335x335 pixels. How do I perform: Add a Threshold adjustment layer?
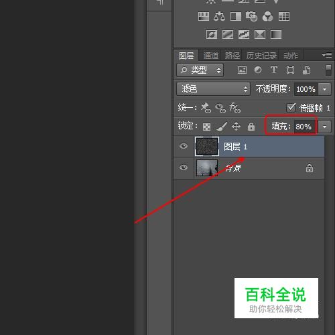click(244, 35)
